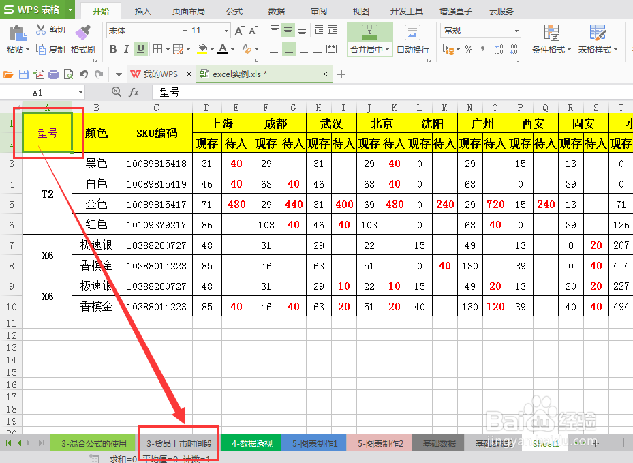Decrease font size with A- icon
This screenshot has height=463, width=633.
coord(253,30)
